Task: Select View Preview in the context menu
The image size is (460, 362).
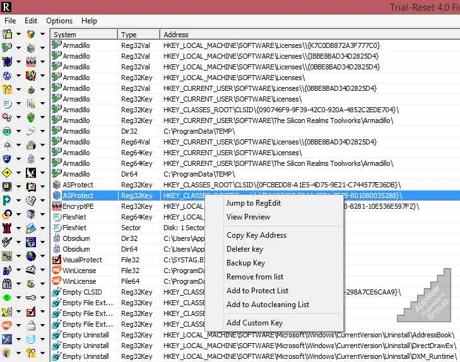Action: (x=248, y=217)
